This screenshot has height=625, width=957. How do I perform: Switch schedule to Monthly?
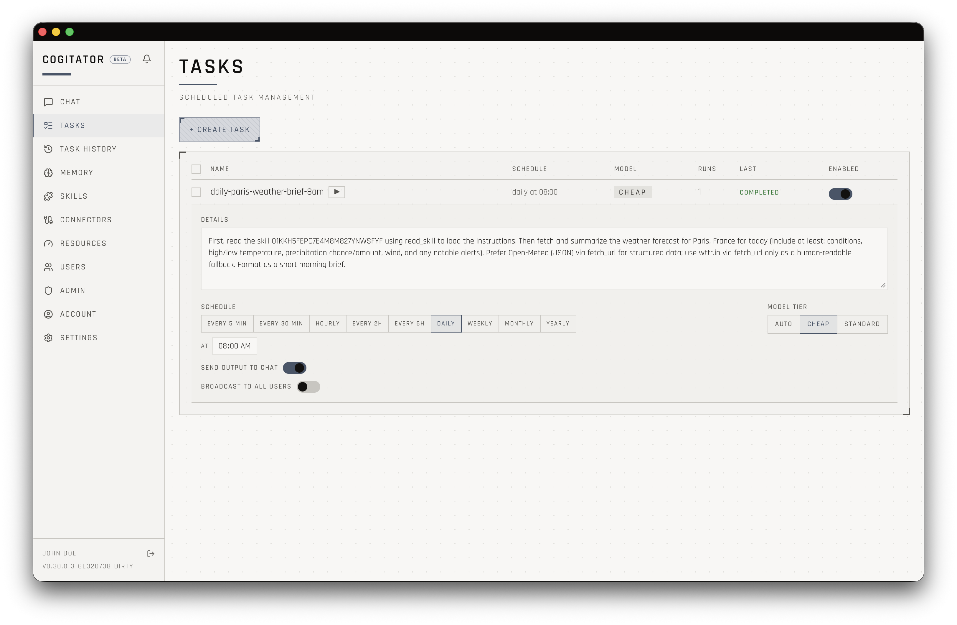[x=519, y=324]
